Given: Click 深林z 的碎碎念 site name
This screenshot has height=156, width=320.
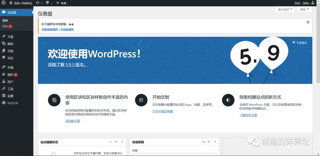Looking at the screenshot, I should [x=24, y=3].
